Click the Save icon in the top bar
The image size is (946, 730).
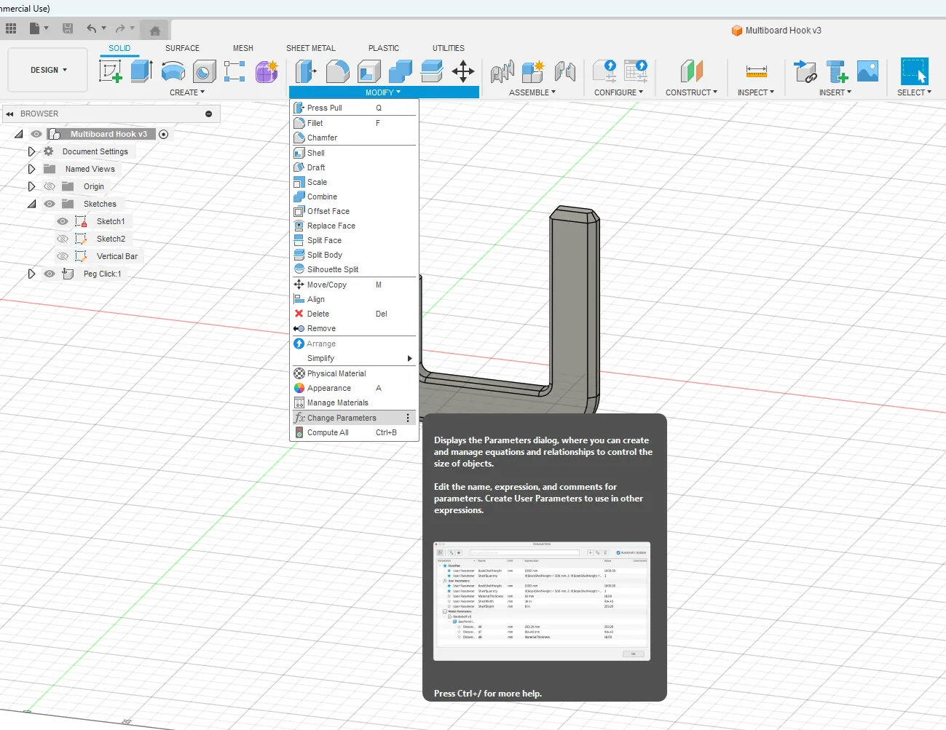tap(68, 28)
